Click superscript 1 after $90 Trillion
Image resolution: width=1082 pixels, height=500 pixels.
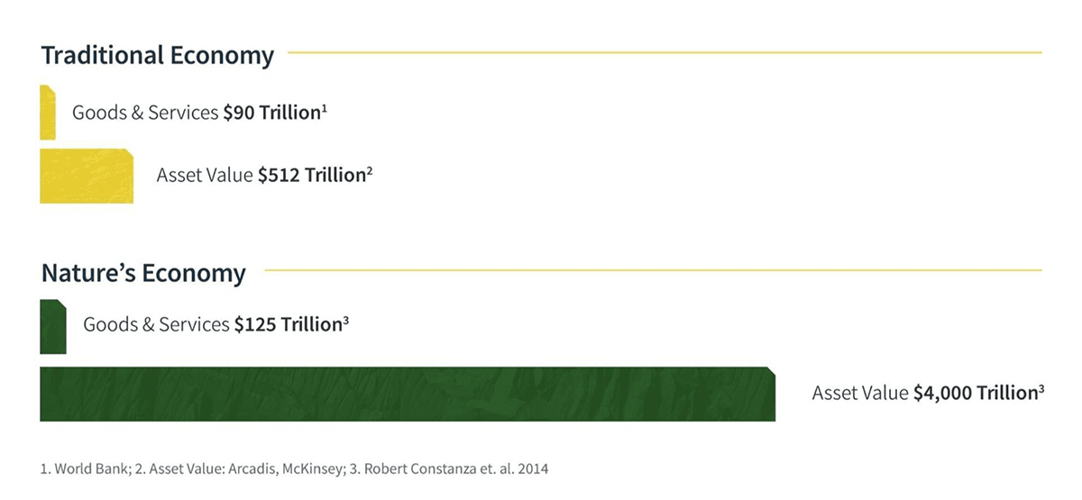[x=324, y=108]
